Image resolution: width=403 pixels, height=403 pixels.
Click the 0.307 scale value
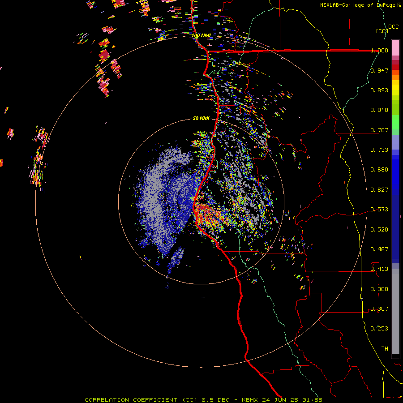[x=379, y=309]
